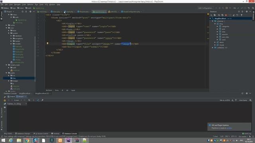Collapse the blog schema node
This screenshot has width=255, height=143.
tap(215, 24)
